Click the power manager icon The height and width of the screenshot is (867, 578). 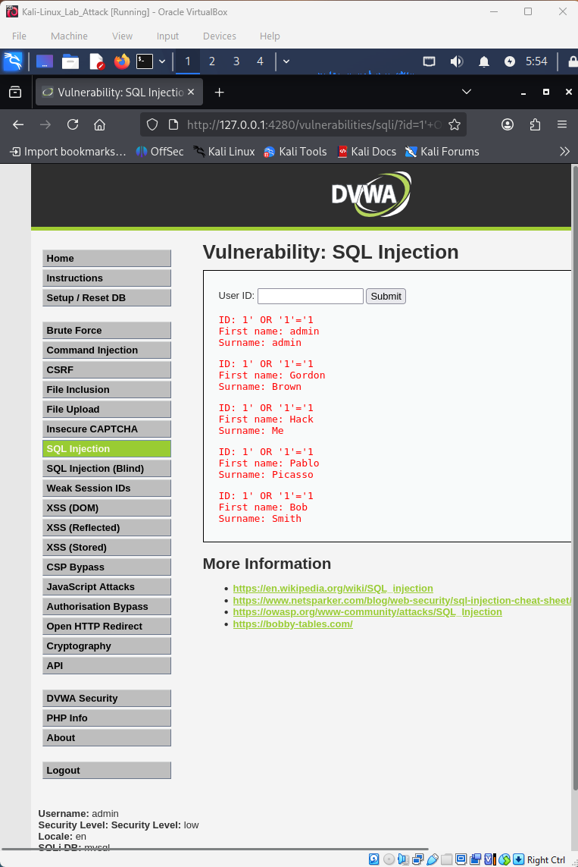tap(510, 61)
